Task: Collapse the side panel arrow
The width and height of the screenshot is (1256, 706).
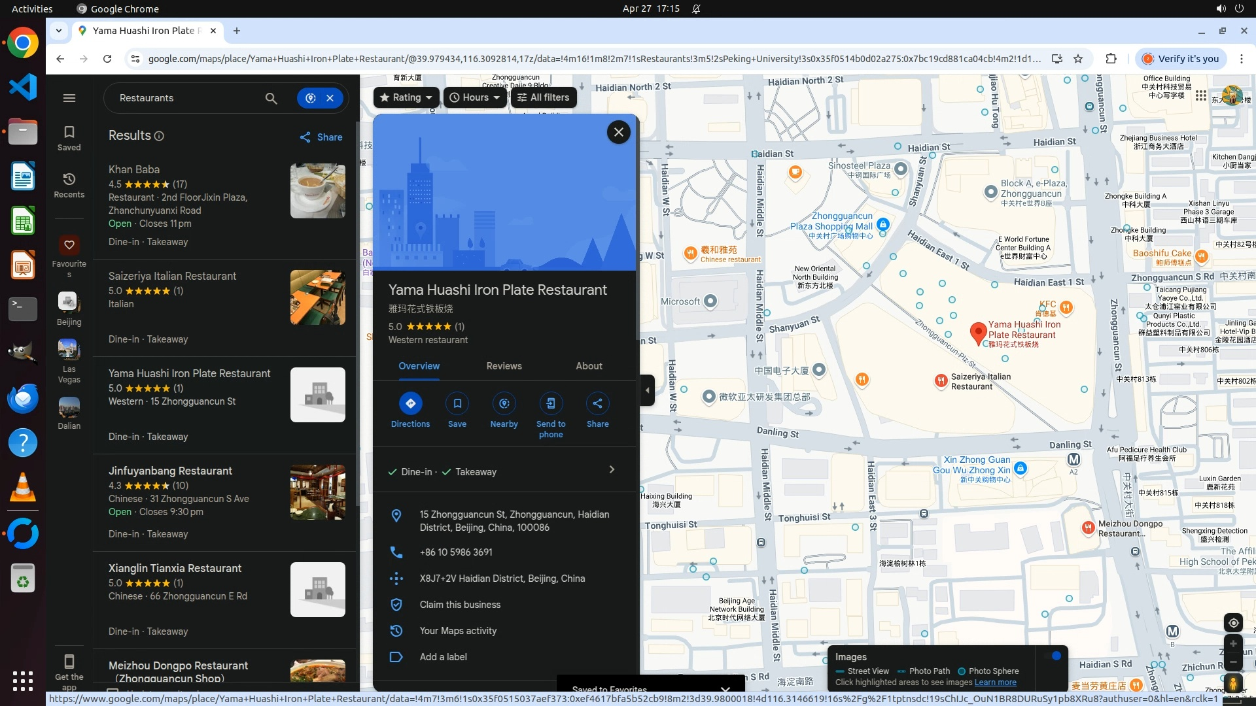Action: pyautogui.click(x=648, y=390)
